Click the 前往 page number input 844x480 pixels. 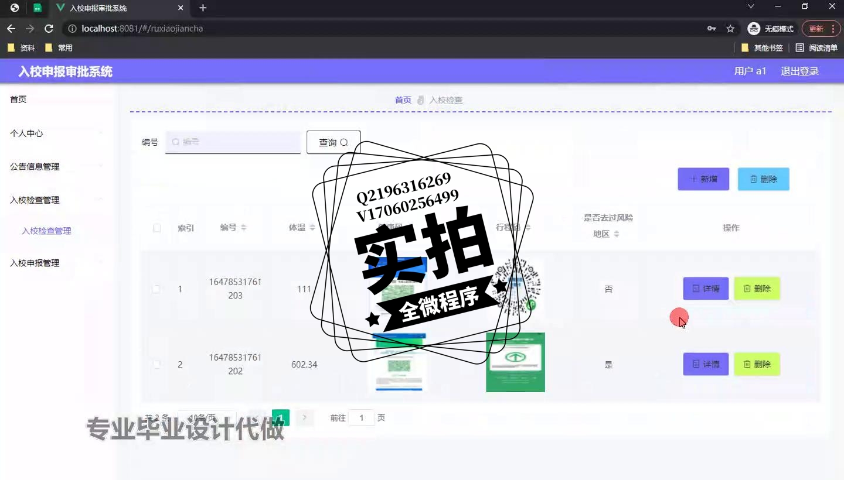point(362,417)
